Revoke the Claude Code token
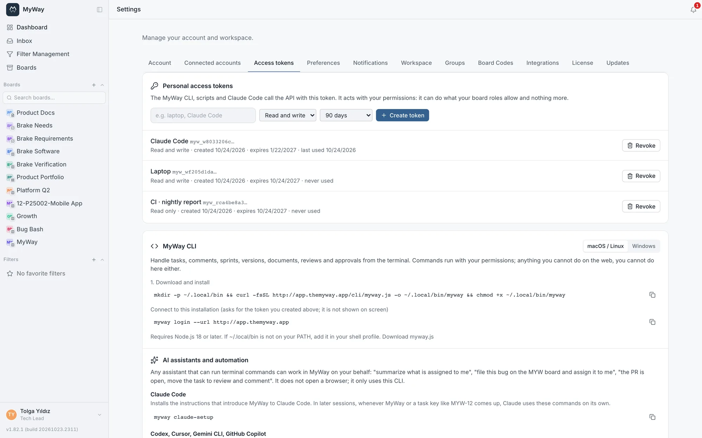Viewport: 702px width, 438px height. (x=641, y=145)
